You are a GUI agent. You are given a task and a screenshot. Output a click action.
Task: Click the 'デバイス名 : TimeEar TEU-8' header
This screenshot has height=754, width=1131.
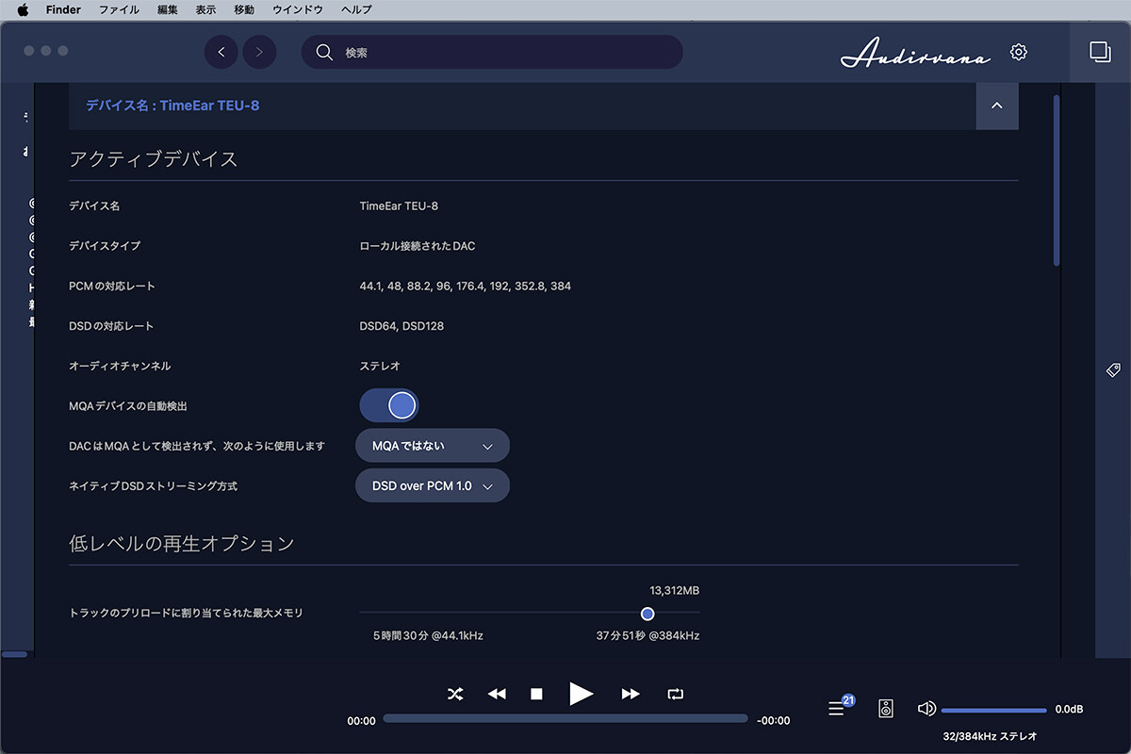[172, 106]
